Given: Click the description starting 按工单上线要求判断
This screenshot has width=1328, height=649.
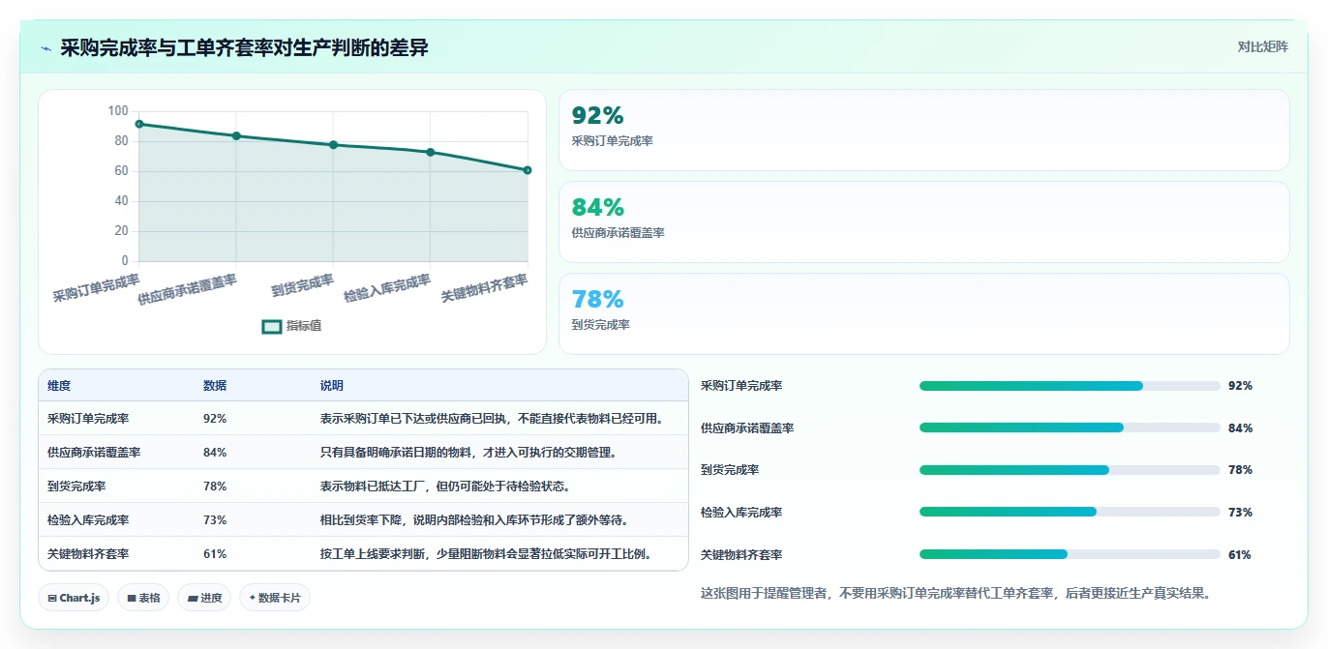Looking at the screenshot, I should 486,554.
